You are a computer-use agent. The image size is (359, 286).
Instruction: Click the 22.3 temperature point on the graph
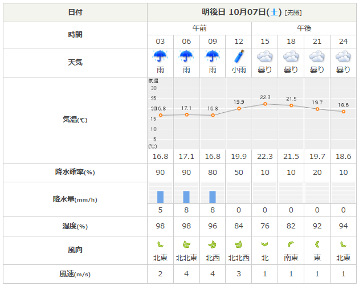click(x=265, y=104)
